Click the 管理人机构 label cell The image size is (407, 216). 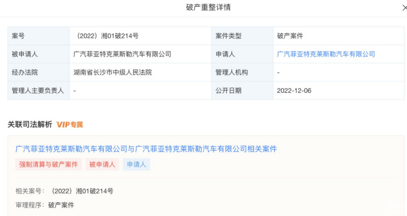[232, 72]
